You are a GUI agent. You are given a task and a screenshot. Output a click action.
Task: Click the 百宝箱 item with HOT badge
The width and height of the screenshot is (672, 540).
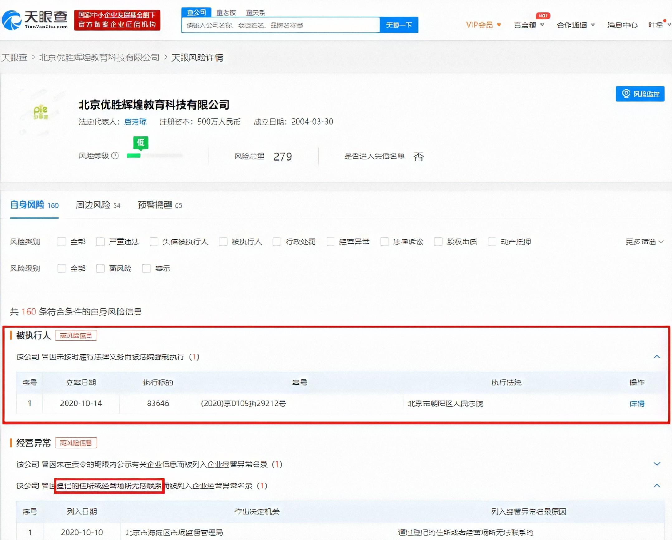pos(525,25)
